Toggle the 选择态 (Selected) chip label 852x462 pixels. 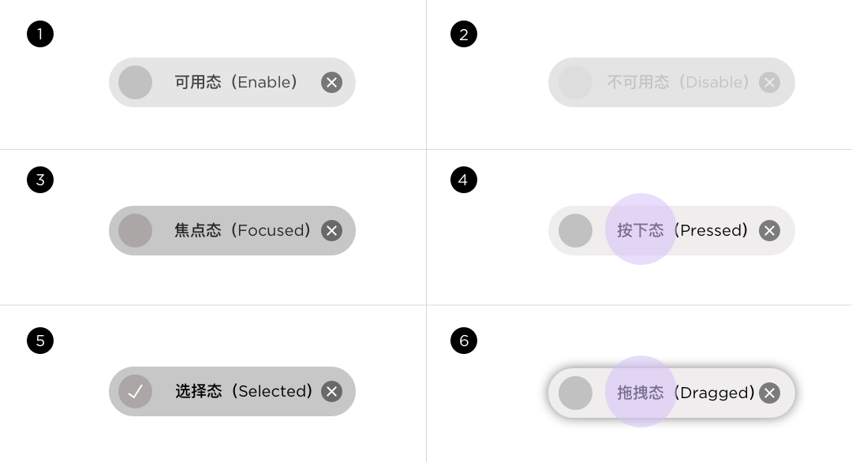coord(244,391)
